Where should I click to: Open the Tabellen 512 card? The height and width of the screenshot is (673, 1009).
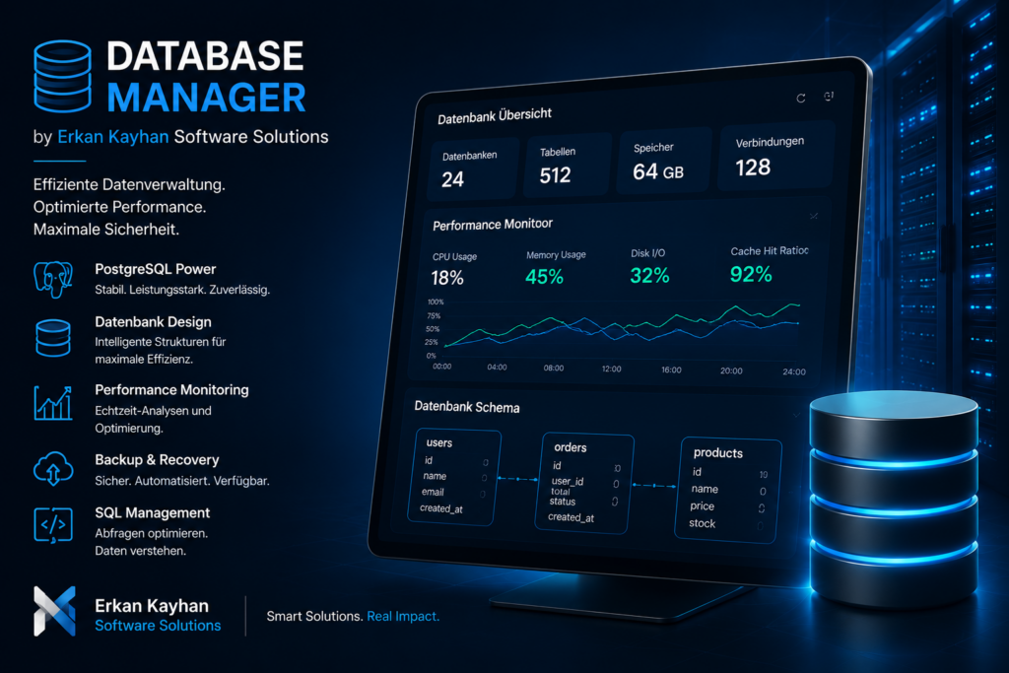(567, 166)
